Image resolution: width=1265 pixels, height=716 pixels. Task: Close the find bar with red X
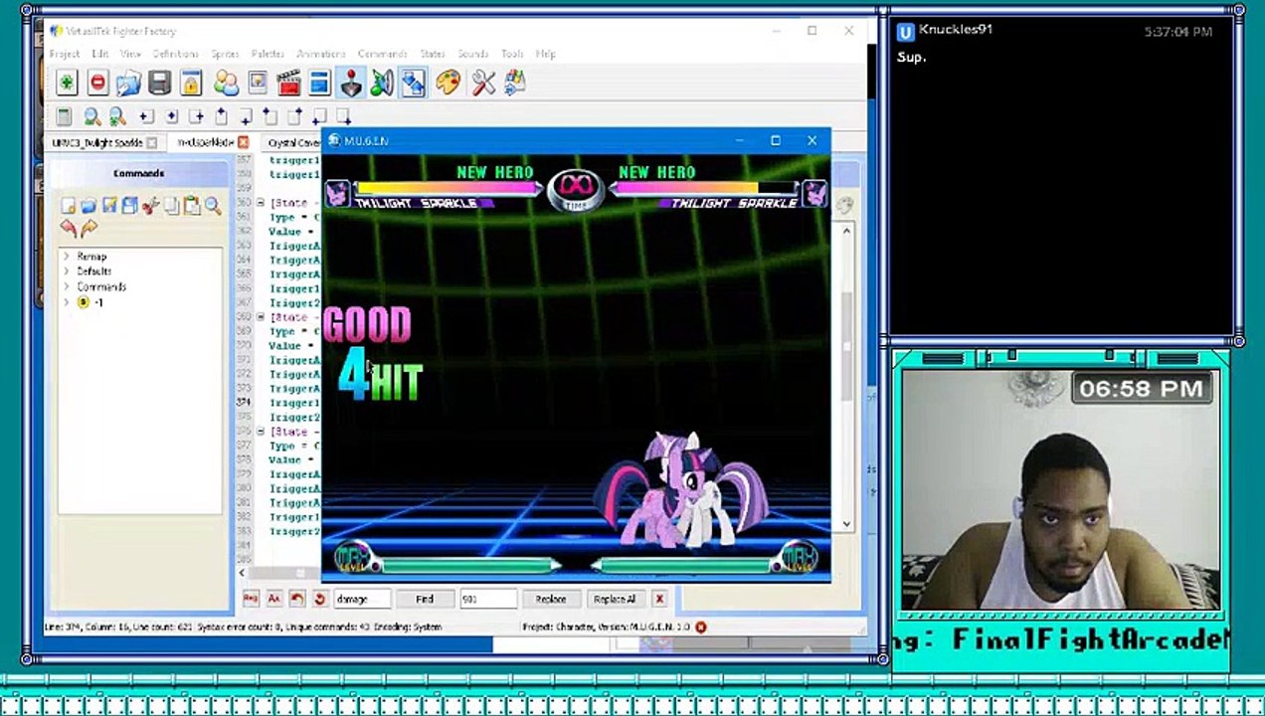[x=658, y=599]
